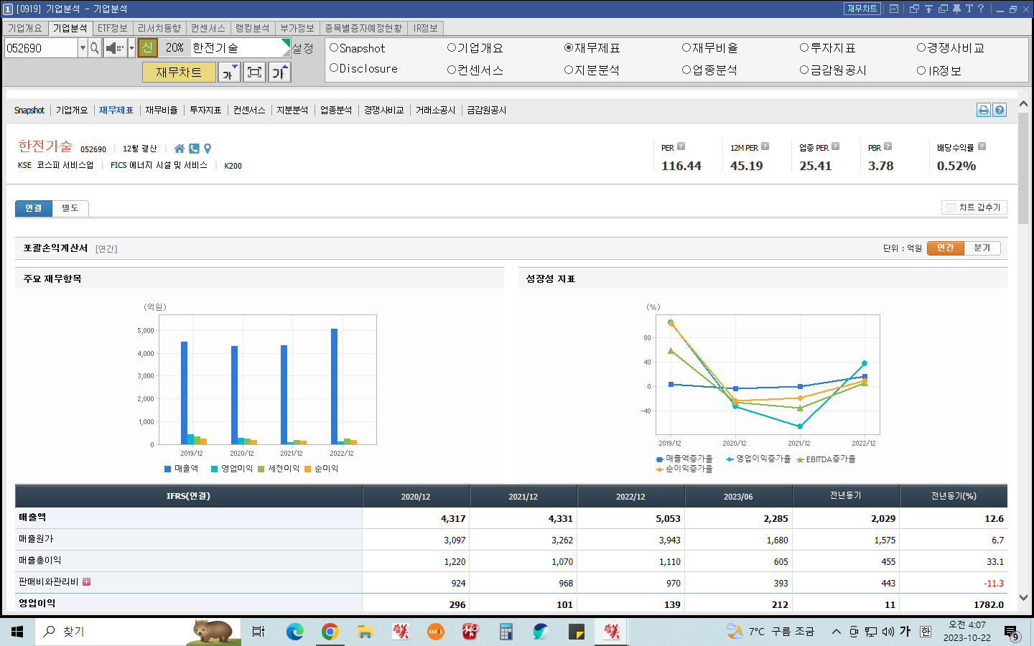1034x646 pixels.
Task: Print the page with the printer icon
Action: 984,110
